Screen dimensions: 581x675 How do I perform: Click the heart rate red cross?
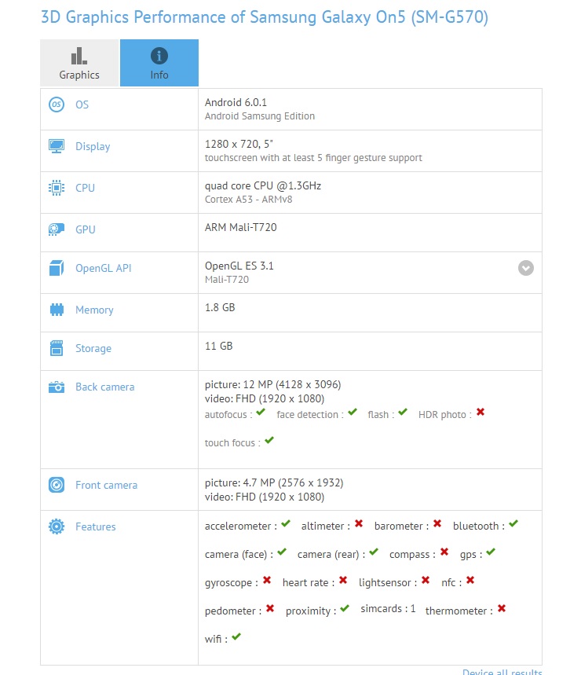tap(343, 580)
